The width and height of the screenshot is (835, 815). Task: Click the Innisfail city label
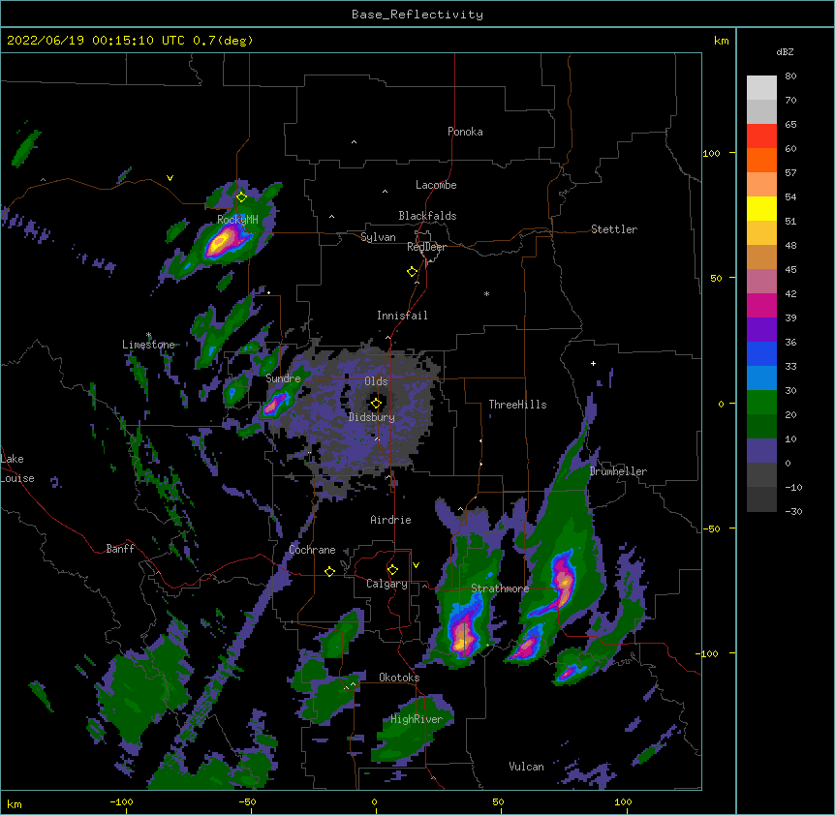(x=402, y=316)
